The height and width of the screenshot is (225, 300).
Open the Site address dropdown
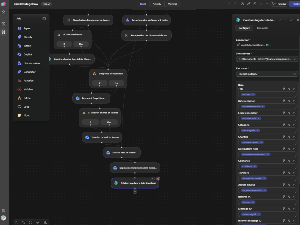click(267, 59)
